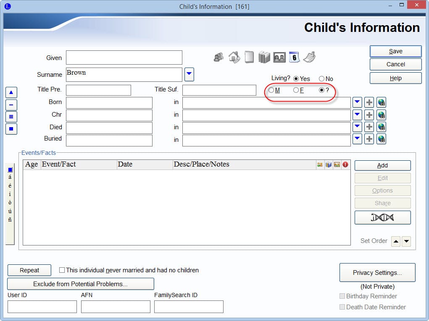Open the Surname dropdown arrow

coord(189,74)
